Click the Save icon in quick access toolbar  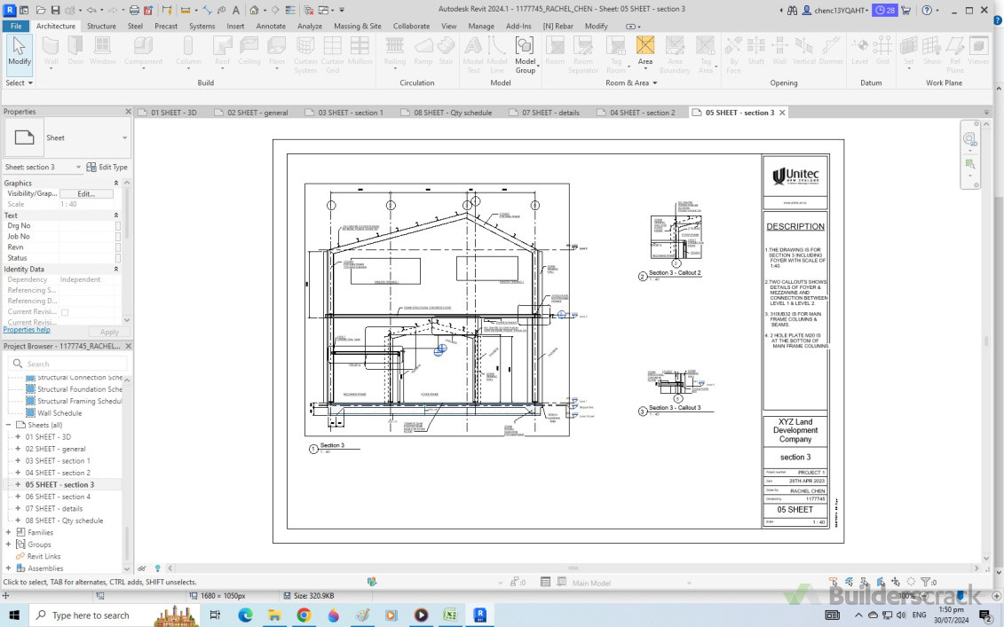point(55,11)
